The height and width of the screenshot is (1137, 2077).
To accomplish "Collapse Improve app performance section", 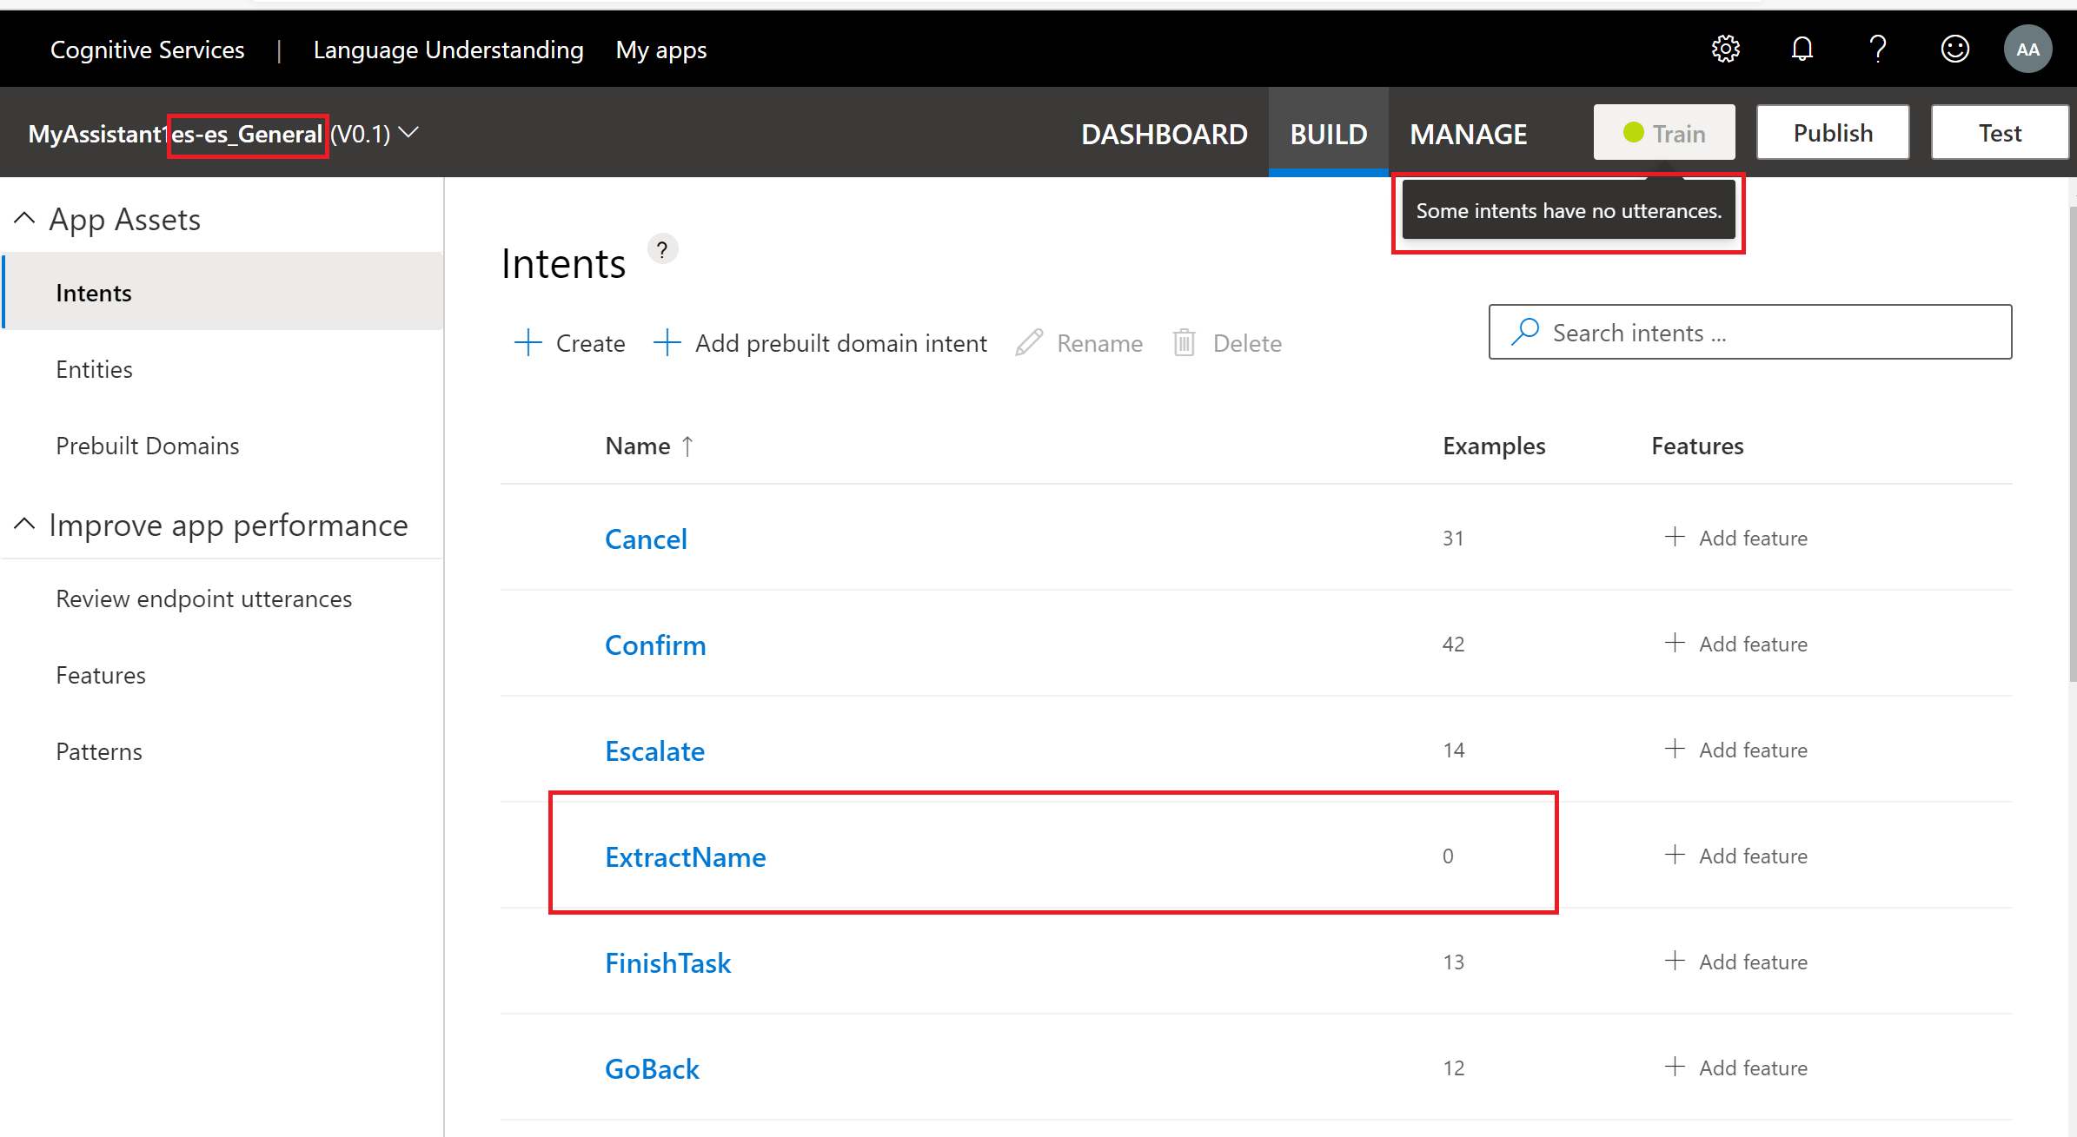I will (x=24, y=524).
